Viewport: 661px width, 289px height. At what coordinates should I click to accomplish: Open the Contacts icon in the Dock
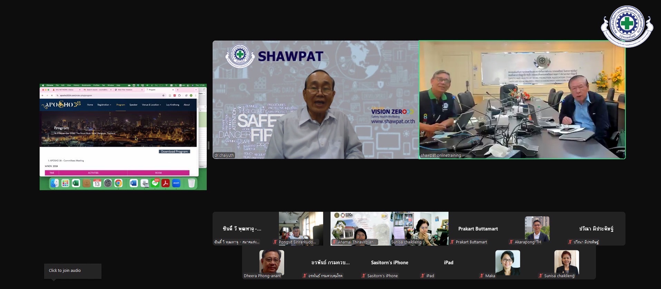pos(87,183)
